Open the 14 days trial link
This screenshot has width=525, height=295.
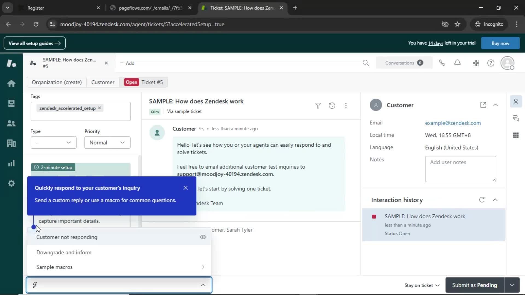[435, 43]
